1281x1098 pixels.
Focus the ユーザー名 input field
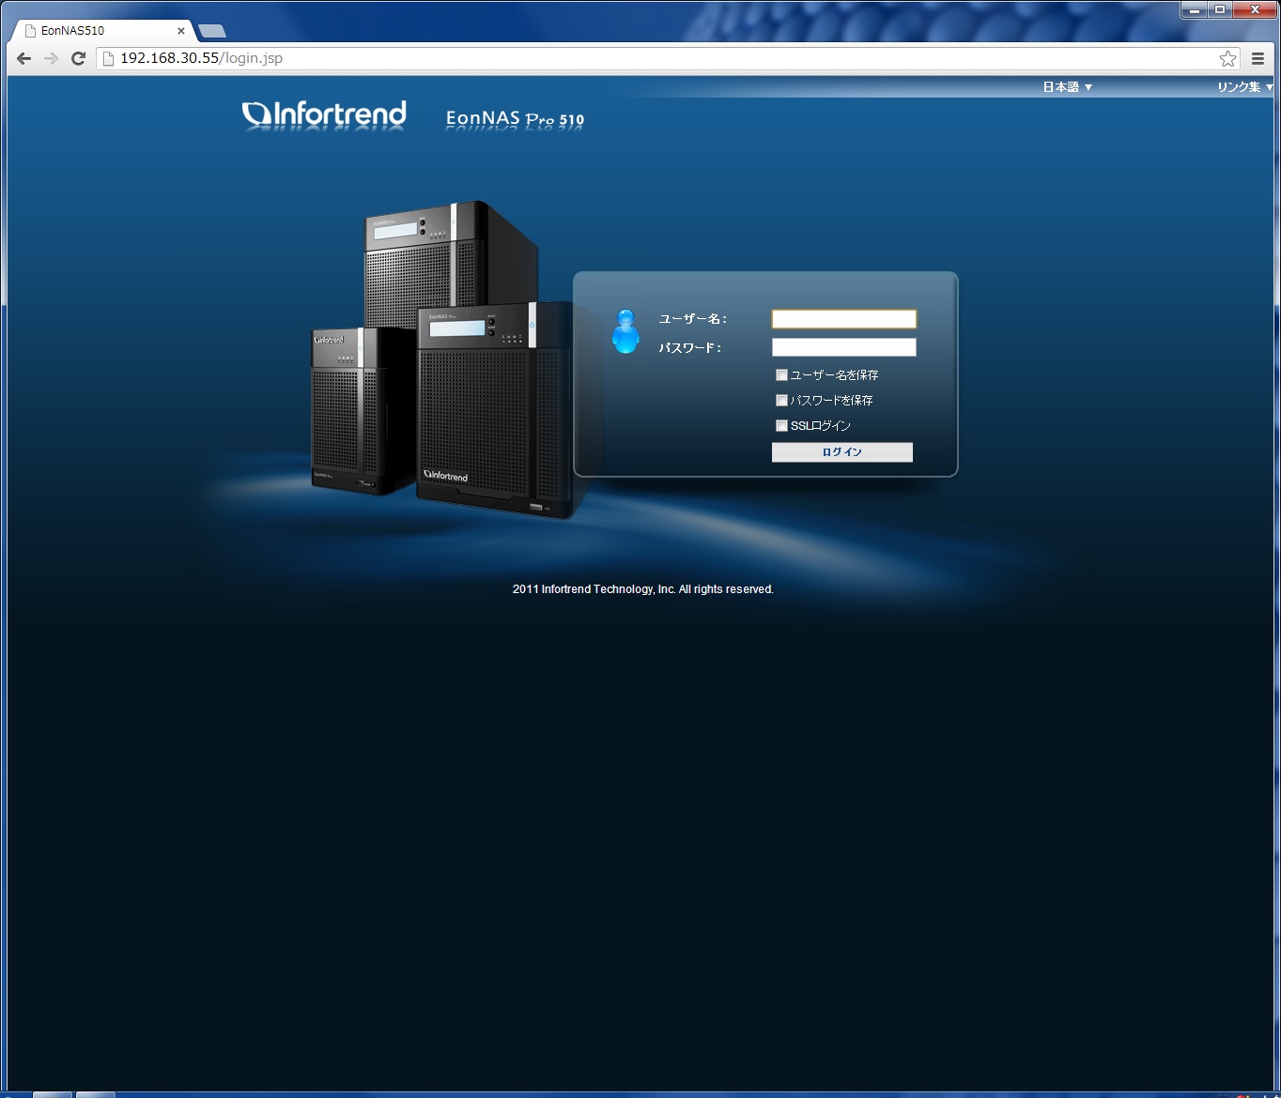(x=843, y=319)
